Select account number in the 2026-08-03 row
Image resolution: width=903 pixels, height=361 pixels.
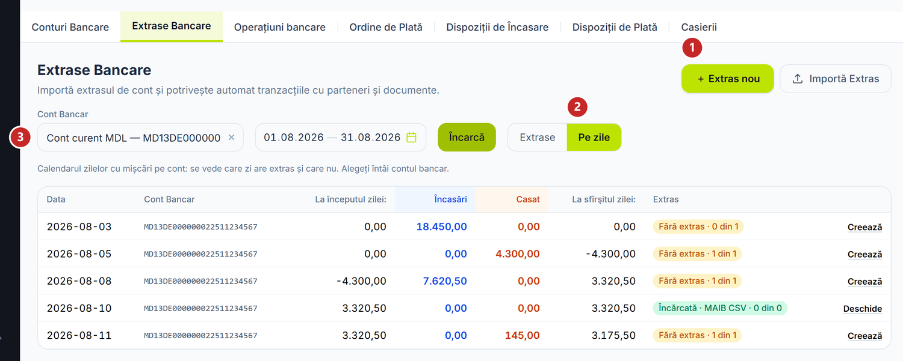pyautogui.click(x=200, y=227)
